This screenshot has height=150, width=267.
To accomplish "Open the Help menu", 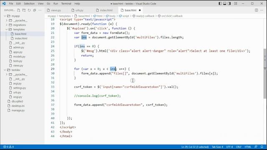I will click(x=77, y=4).
